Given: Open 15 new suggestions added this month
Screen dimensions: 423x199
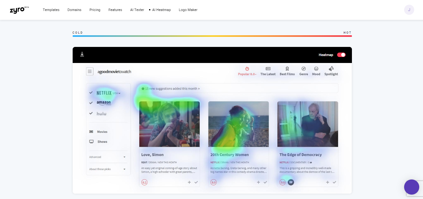Looking at the screenshot, I should pos(172,89).
